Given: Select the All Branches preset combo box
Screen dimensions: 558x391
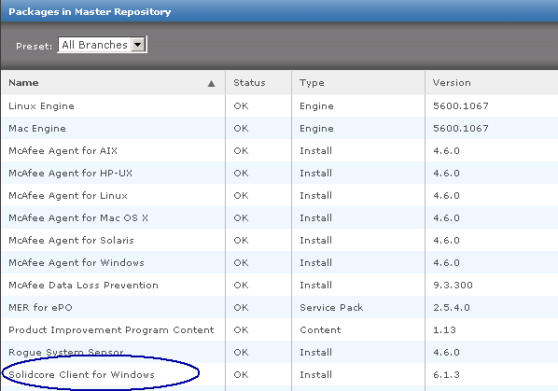Looking at the screenshot, I should [102, 45].
